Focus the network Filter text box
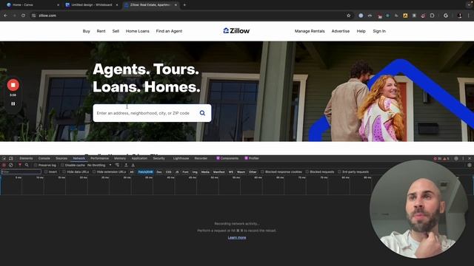This screenshot has width=474, height=266. click(x=21, y=172)
